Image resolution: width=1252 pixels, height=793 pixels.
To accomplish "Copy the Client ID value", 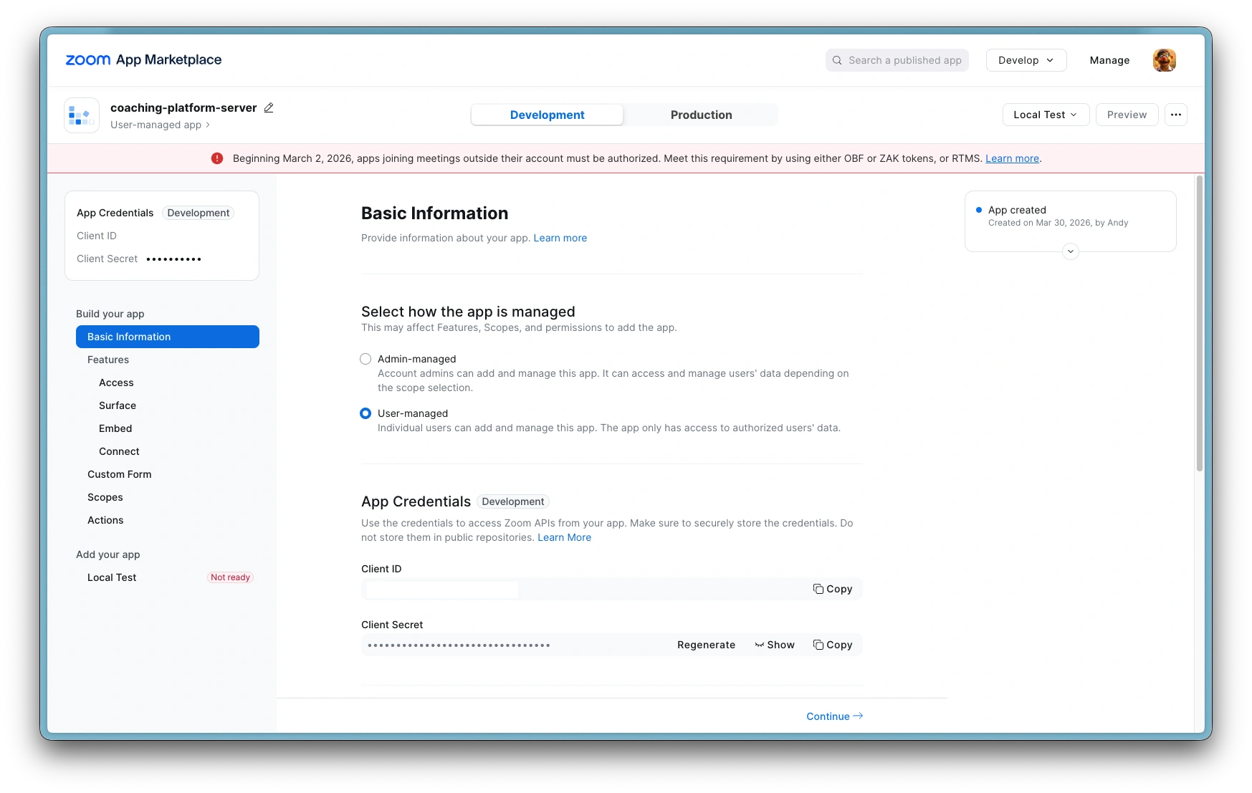I will [x=832, y=589].
